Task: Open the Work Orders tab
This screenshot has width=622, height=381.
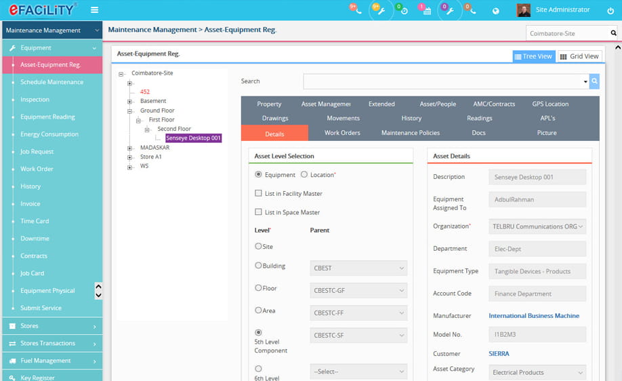Action: pos(342,133)
